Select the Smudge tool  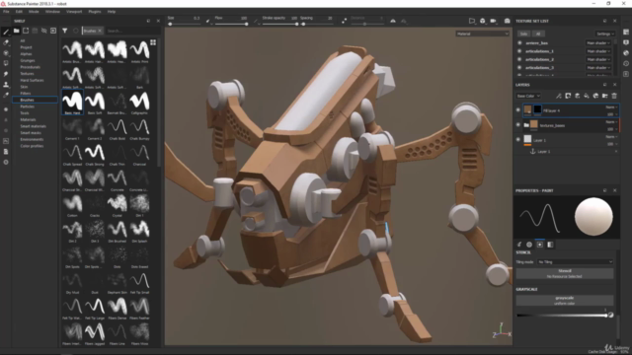pos(6,74)
